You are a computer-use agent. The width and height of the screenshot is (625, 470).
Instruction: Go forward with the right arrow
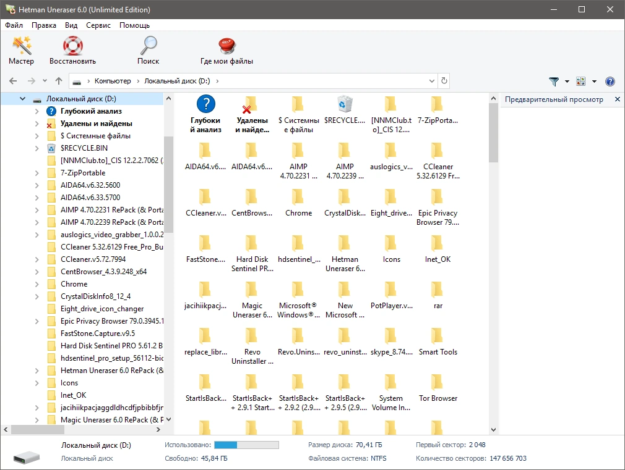click(x=32, y=81)
